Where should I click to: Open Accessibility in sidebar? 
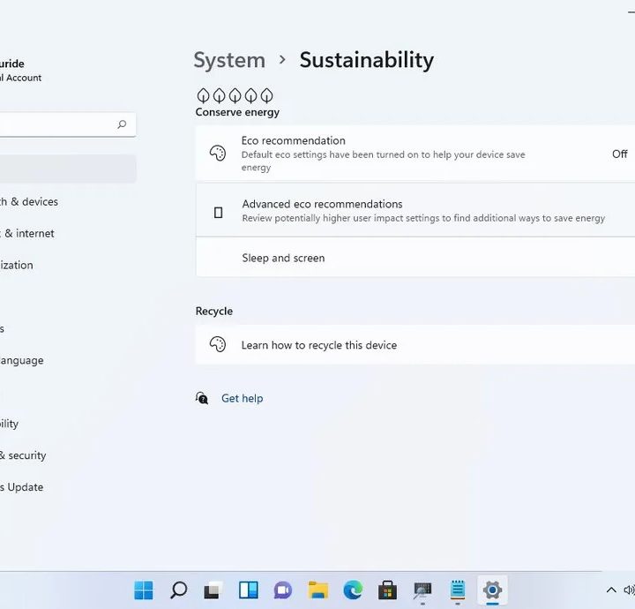tap(10, 424)
